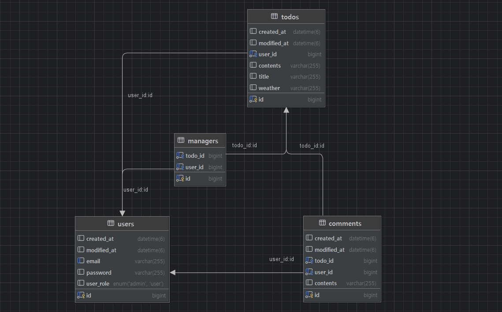Click primary key icon of comments id

[x=309, y=295]
